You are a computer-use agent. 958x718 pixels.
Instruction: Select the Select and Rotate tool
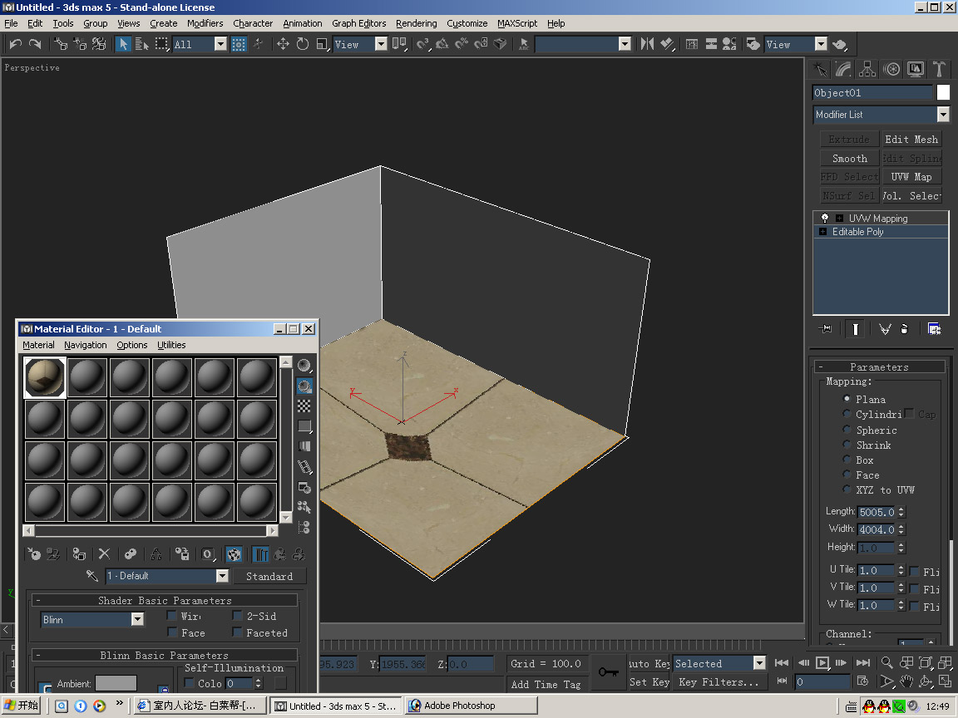click(303, 44)
